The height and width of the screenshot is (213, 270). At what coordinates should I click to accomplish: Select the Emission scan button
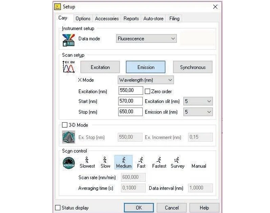(146, 67)
